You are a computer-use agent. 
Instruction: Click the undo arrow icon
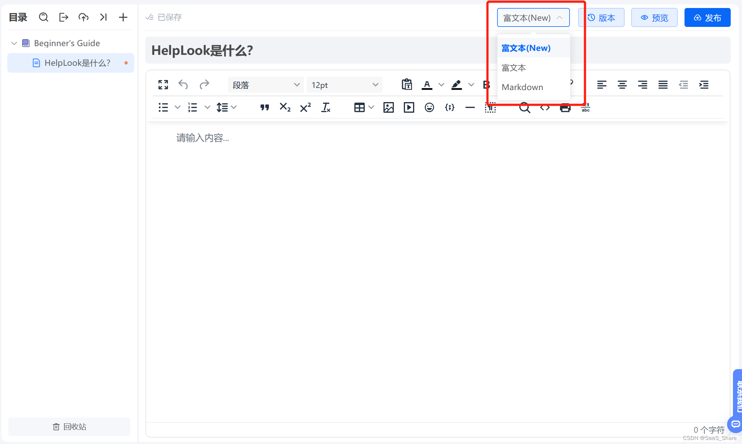point(183,85)
